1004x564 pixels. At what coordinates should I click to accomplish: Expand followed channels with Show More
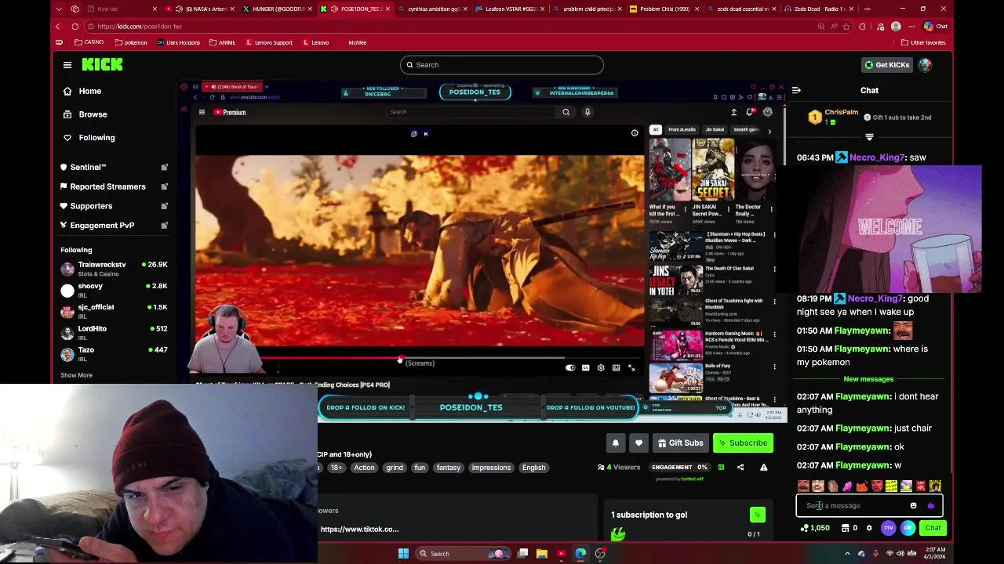(76, 375)
